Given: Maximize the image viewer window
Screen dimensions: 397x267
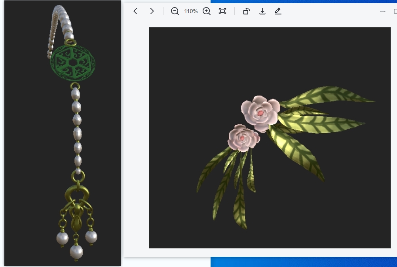Looking at the screenshot, I should [x=395, y=11].
